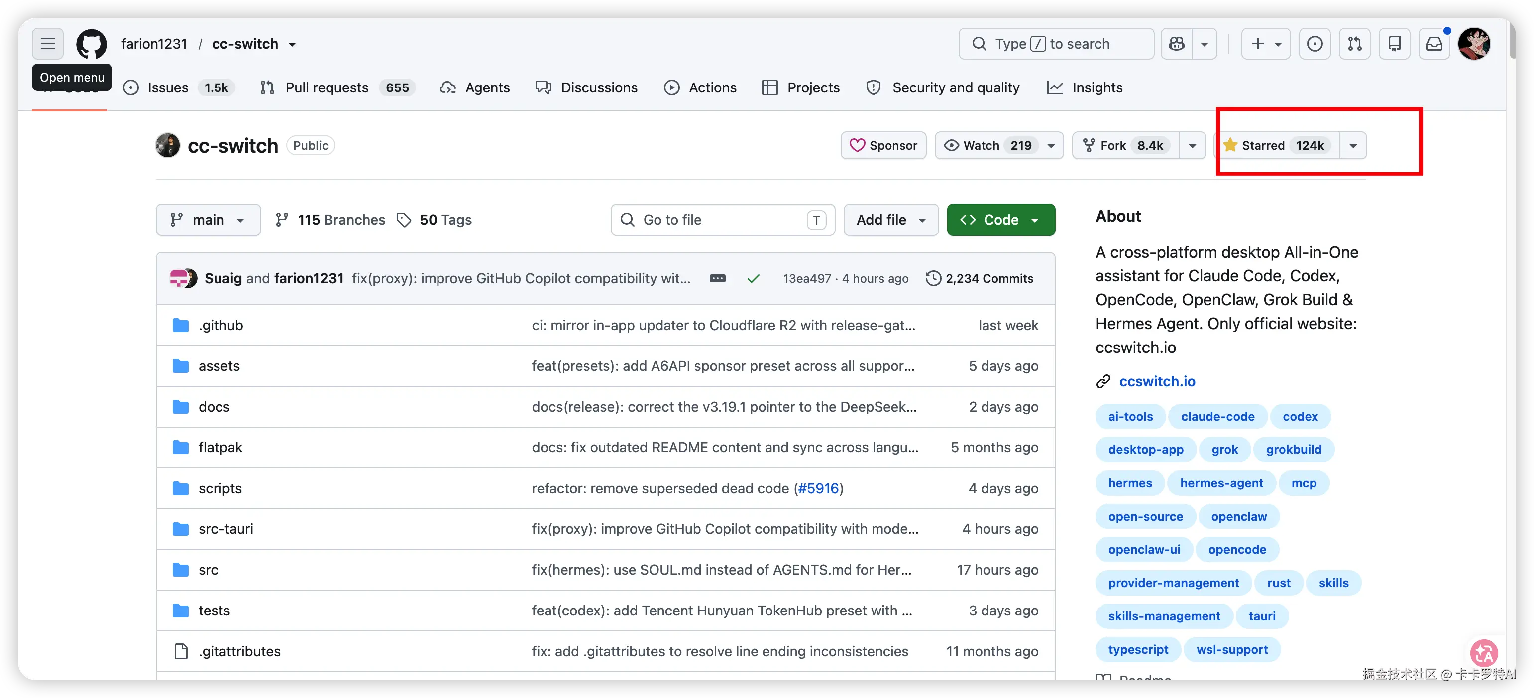
Task: Visit the ccswitch.io website link
Action: point(1157,381)
